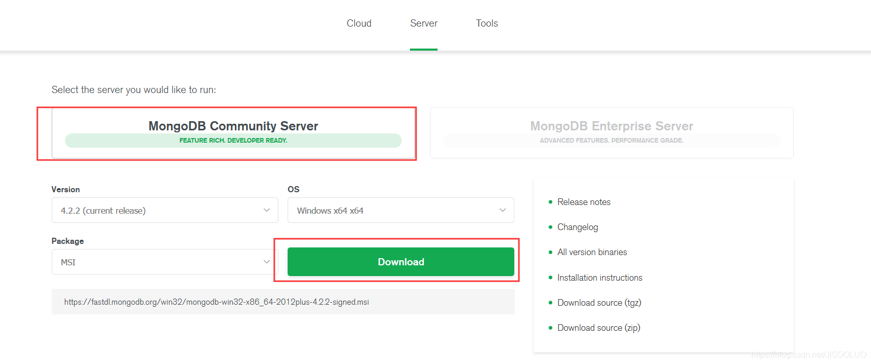Click Download source (zip) link
871x364 pixels.
pyautogui.click(x=599, y=328)
